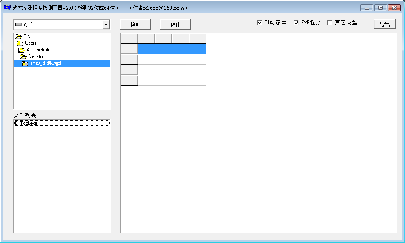Viewport: 405px width, 243px height.
Task: Click the 导出 (export) button
Action: coord(385,24)
